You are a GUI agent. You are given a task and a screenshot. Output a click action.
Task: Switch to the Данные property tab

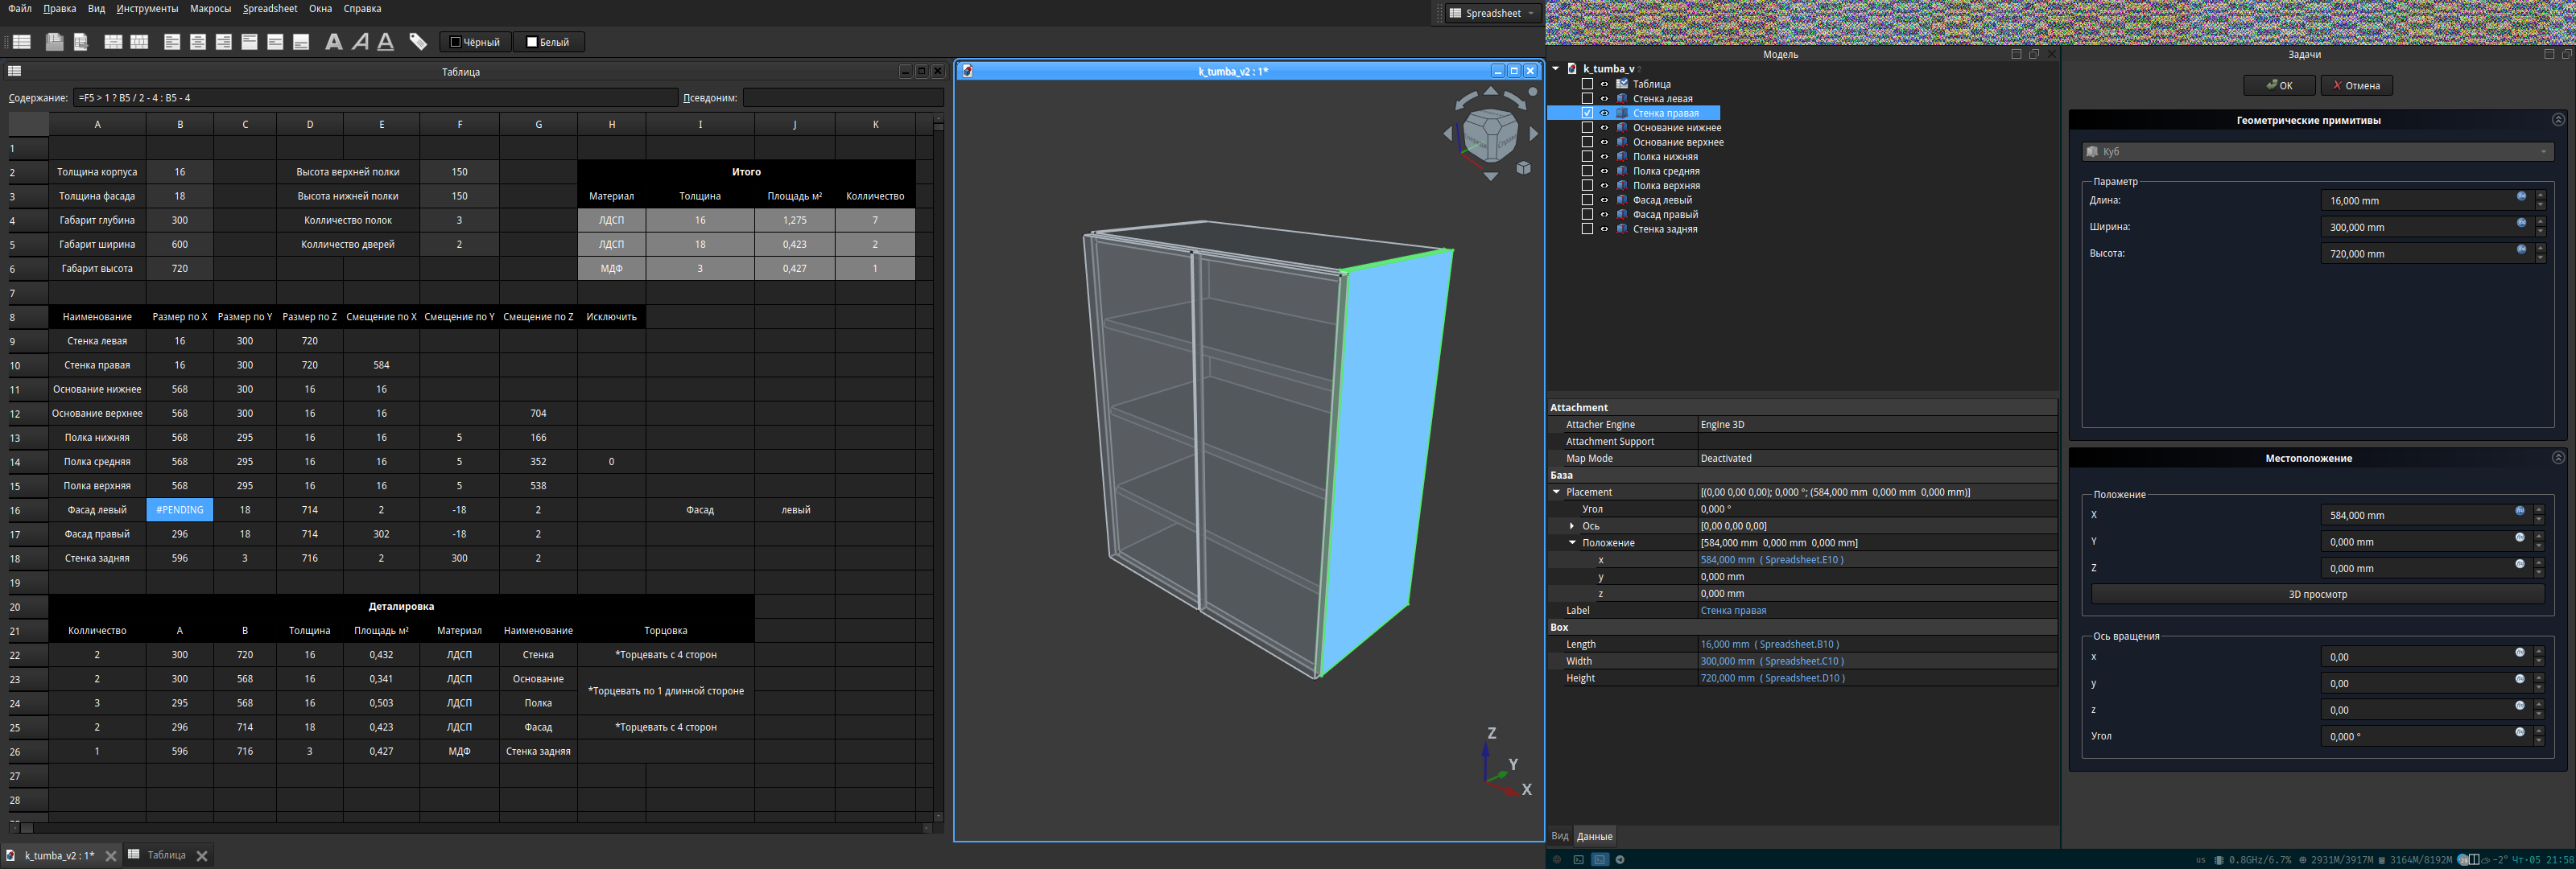click(x=1594, y=836)
